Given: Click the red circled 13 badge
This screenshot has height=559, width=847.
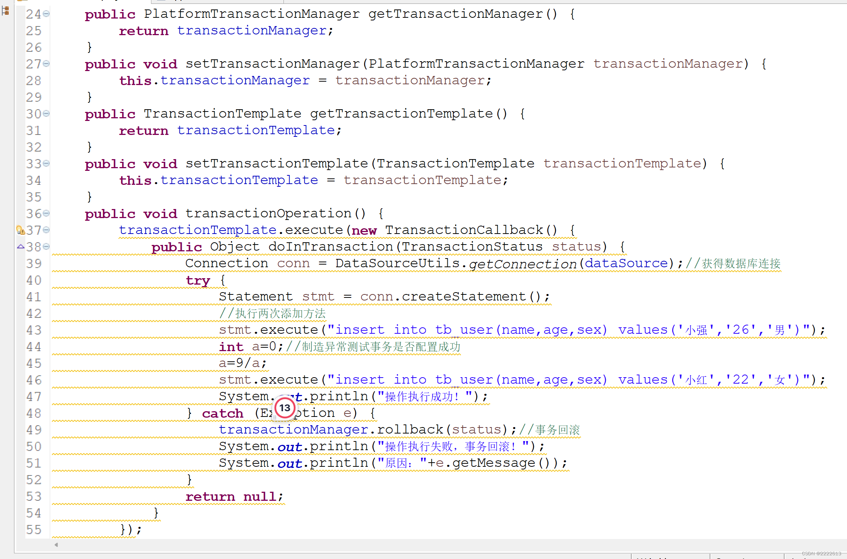Looking at the screenshot, I should (285, 408).
